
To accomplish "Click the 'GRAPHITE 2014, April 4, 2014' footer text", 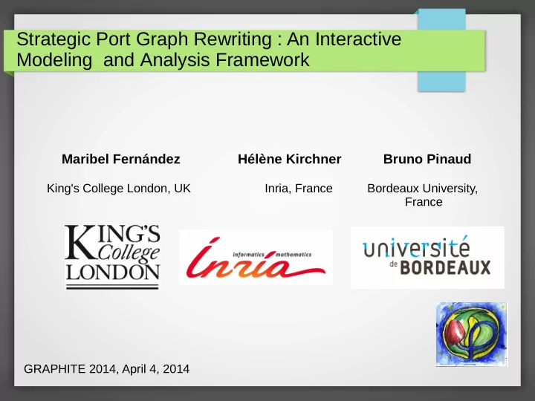I will pos(106,369).
